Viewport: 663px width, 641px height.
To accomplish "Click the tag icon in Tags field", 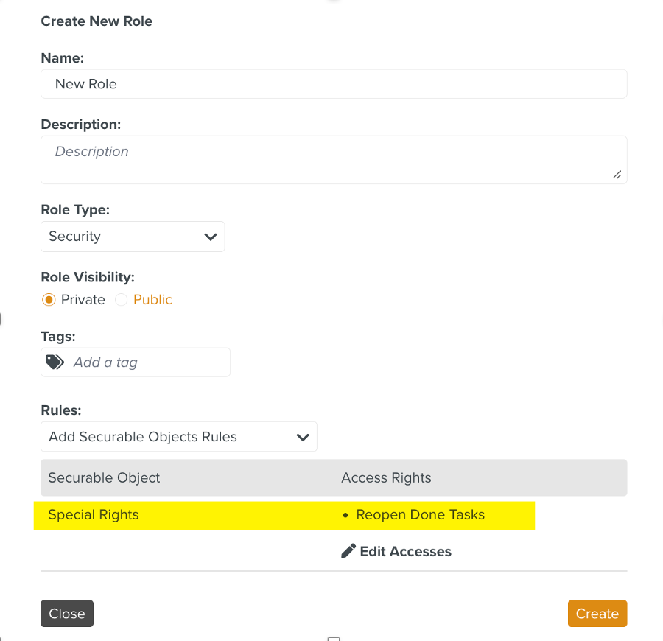I will coord(55,362).
